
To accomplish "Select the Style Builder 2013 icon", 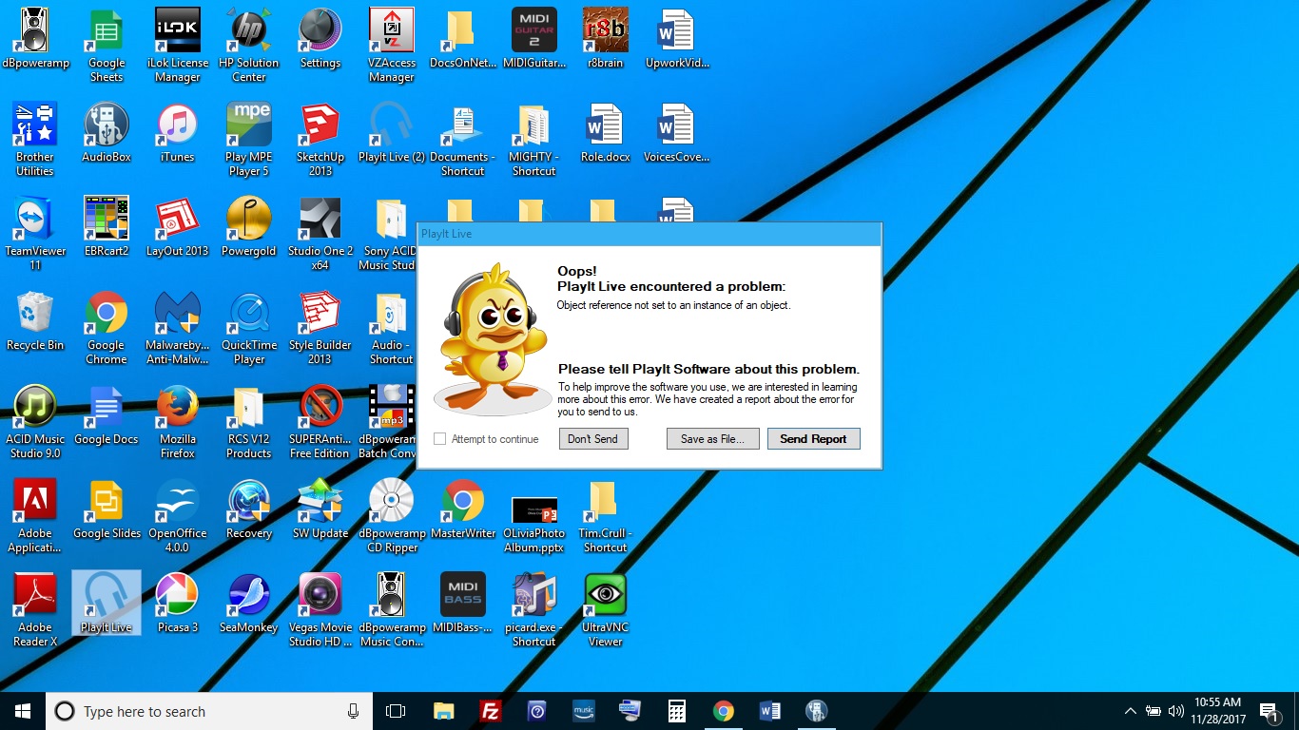I will pyautogui.click(x=320, y=328).
